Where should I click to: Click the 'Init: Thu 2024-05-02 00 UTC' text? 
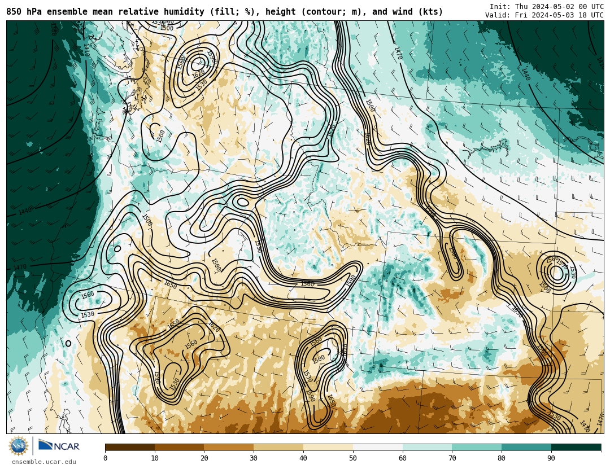(x=546, y=7)
